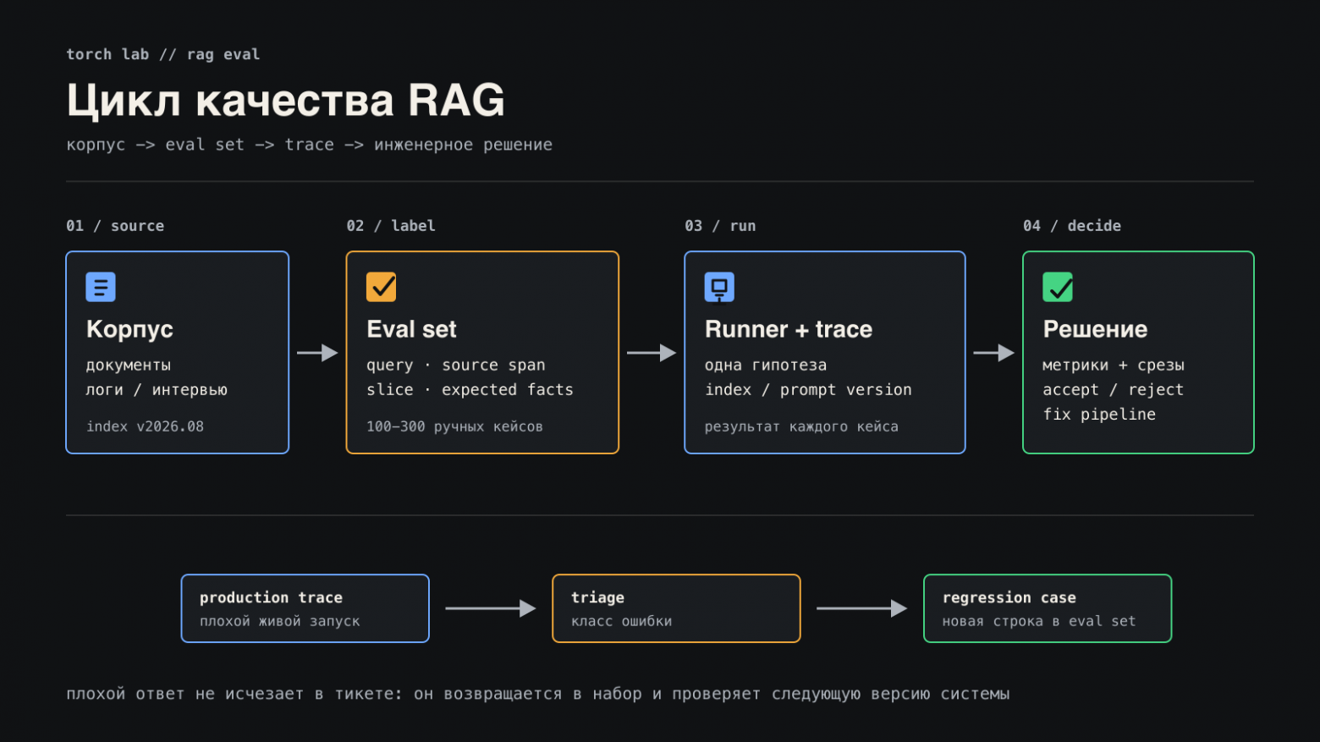The width and height of the screenshot is (1320, 742).
Task: Click the '04 / decide' step label
Action: pyautogui.click(x=1072, y=226)
